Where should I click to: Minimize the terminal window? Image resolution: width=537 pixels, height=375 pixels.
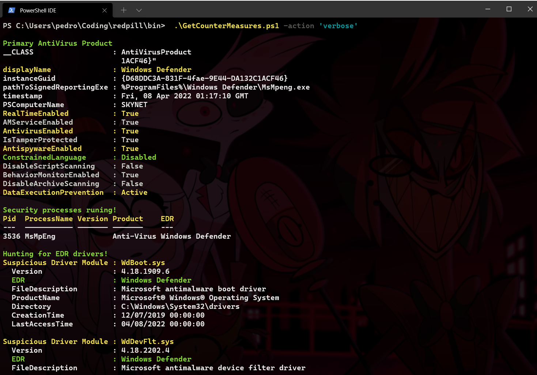click(488, 9)
